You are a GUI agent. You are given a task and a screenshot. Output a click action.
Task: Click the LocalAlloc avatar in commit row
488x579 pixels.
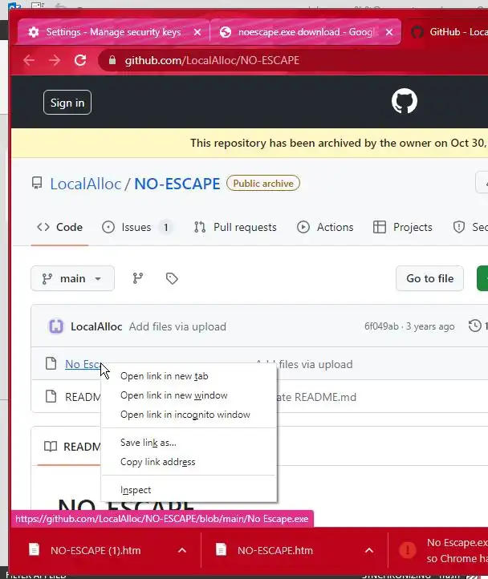tap(56, 326)
